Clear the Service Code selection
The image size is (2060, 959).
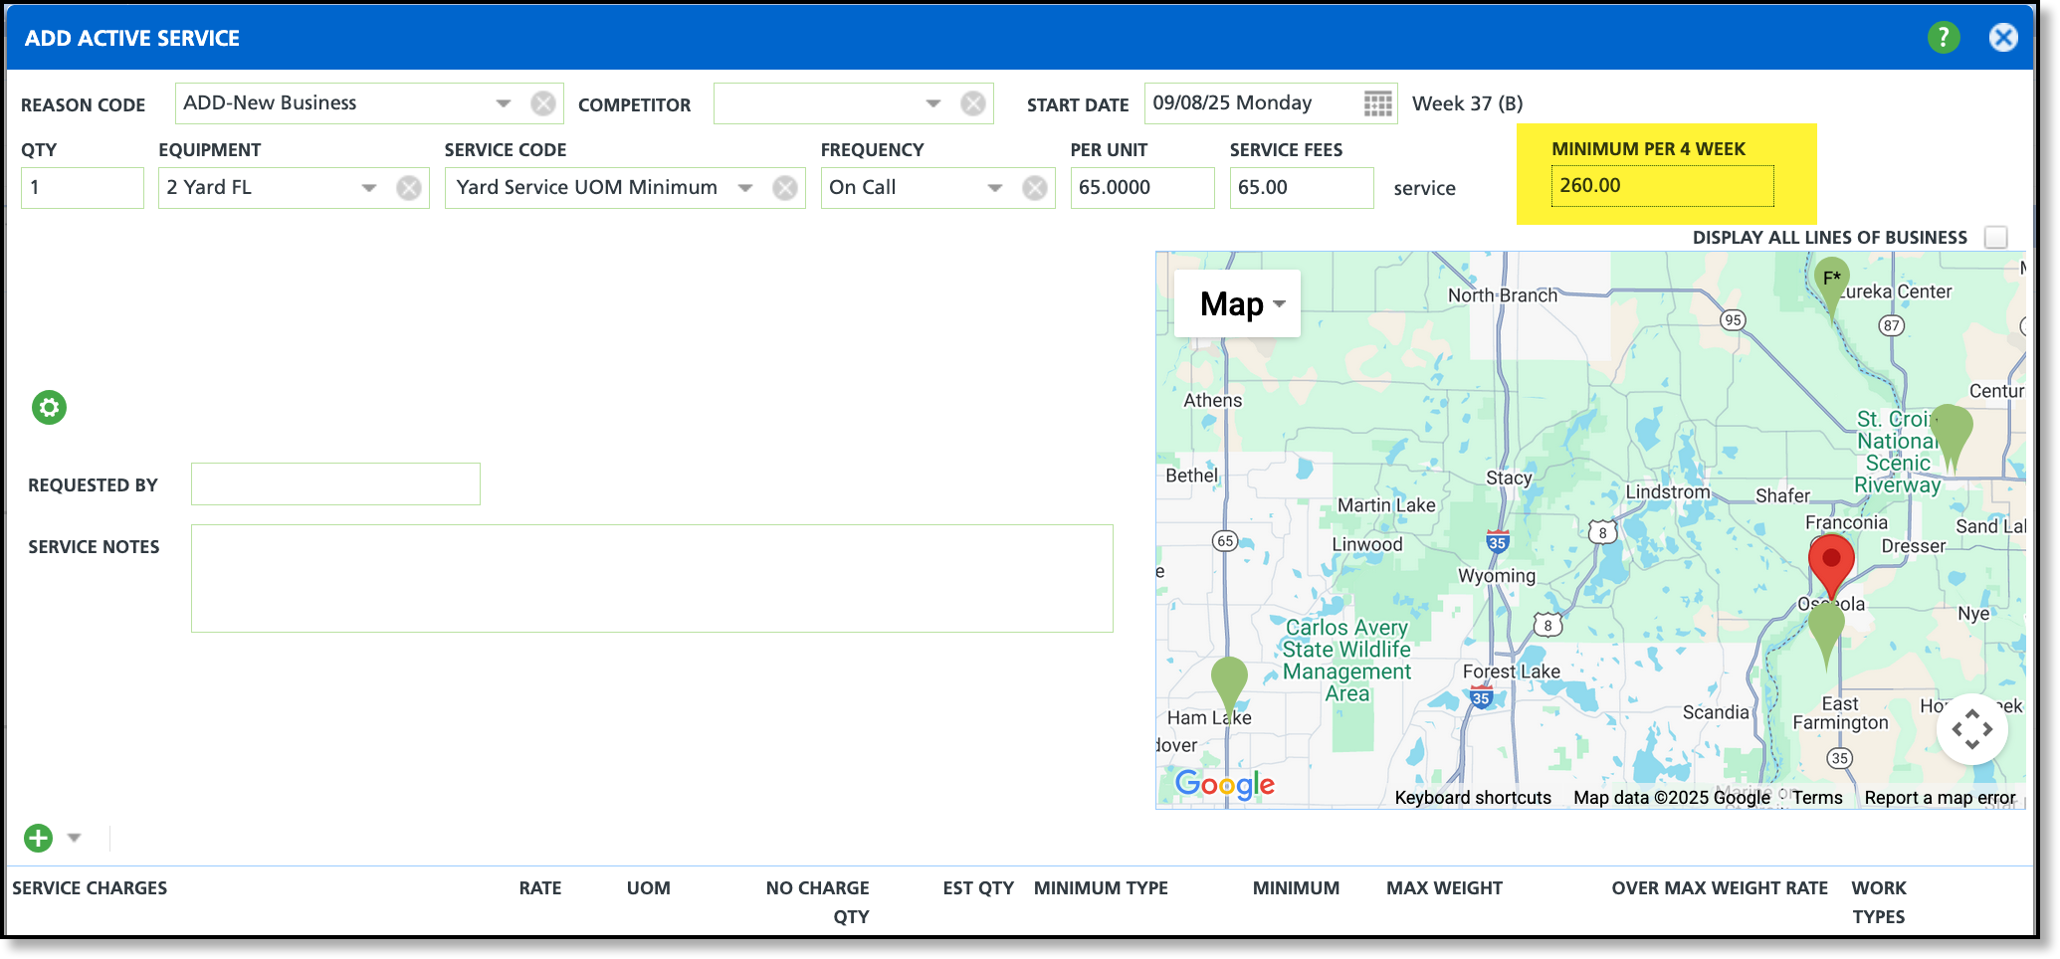point(785,188)
